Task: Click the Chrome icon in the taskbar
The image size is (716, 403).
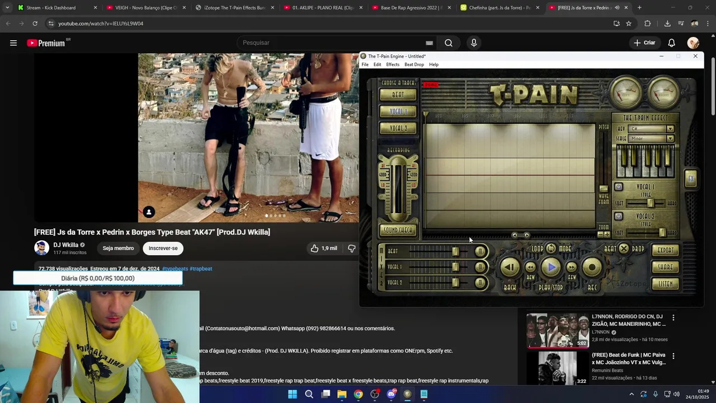Action: (x=358, y=394)
